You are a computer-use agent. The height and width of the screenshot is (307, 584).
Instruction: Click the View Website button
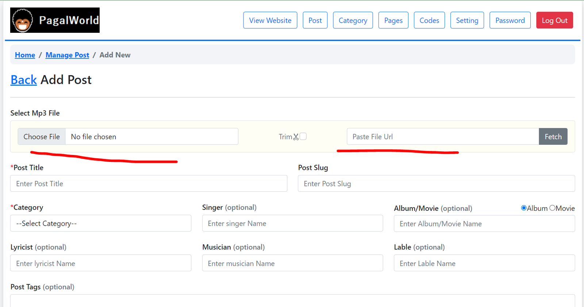pyautogui.click(x=270, y=20)
